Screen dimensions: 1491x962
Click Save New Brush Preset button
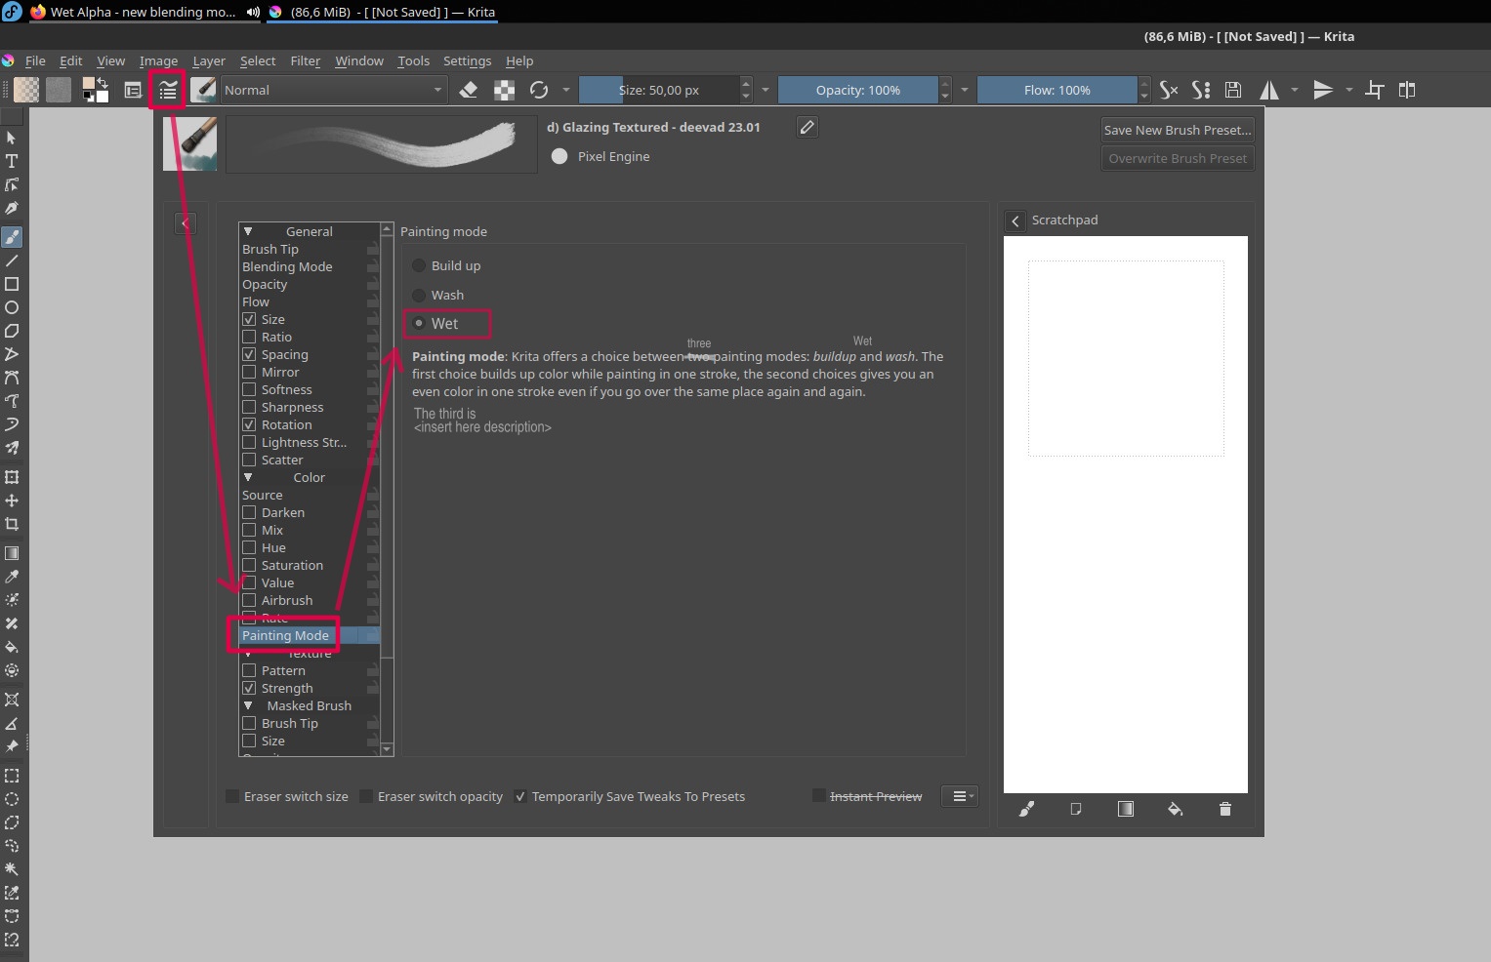click(x=1177, y=130)
